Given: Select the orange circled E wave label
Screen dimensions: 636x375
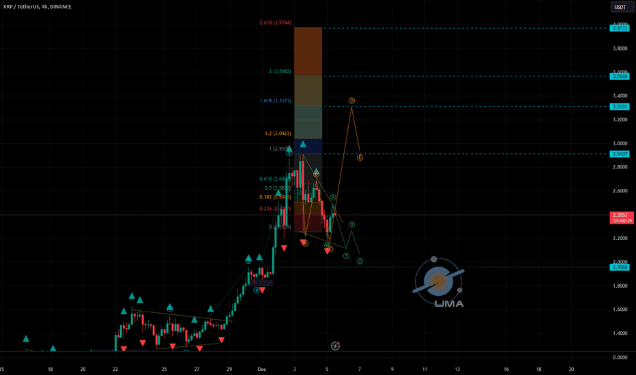Looking at the screenshot, I should pos(360,157).
